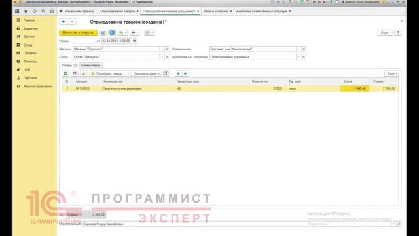Open Favorites star icon
The image size is (419, 236).
click(26, 11)
